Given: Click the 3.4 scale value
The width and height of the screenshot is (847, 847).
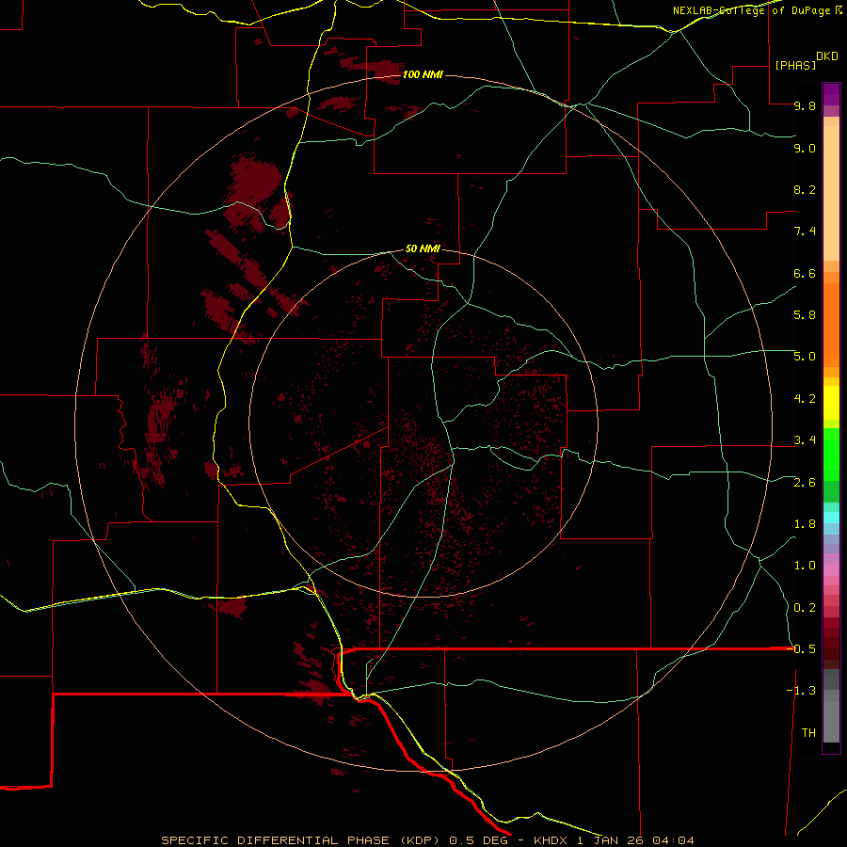Looking at the screenshot, I should 805,440.
